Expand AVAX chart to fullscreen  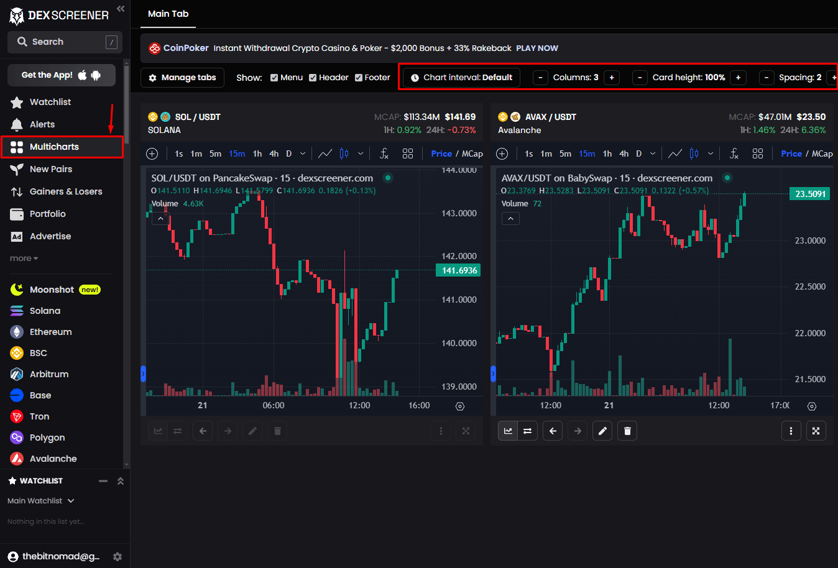[816, 431]
